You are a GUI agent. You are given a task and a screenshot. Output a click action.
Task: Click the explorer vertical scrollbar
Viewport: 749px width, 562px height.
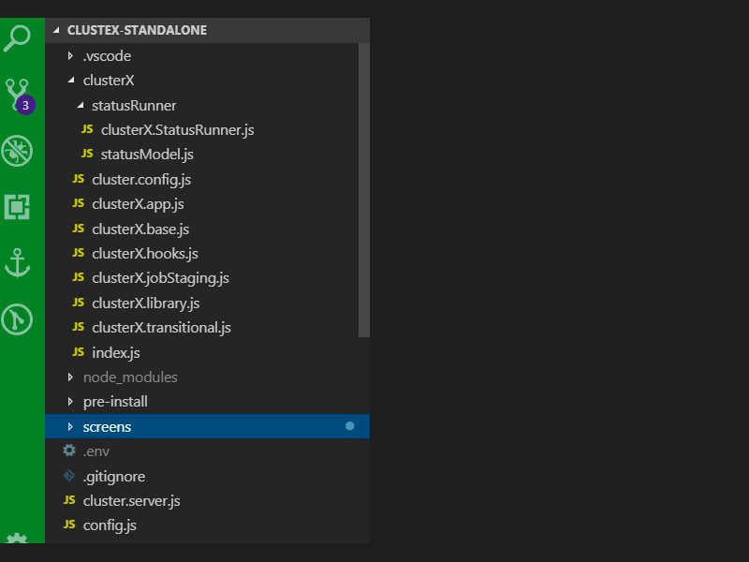(x=364, y=187)
